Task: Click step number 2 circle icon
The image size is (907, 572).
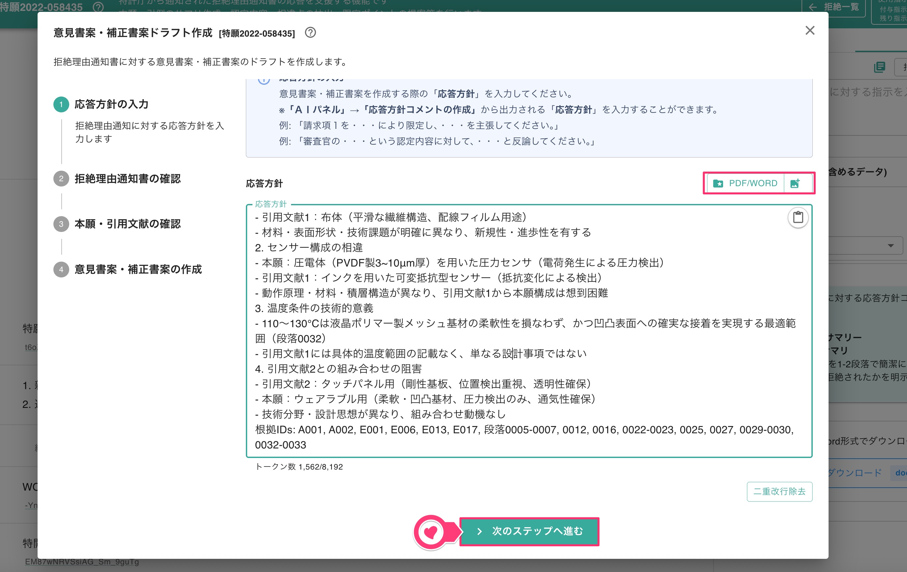Action: (61, 179)
